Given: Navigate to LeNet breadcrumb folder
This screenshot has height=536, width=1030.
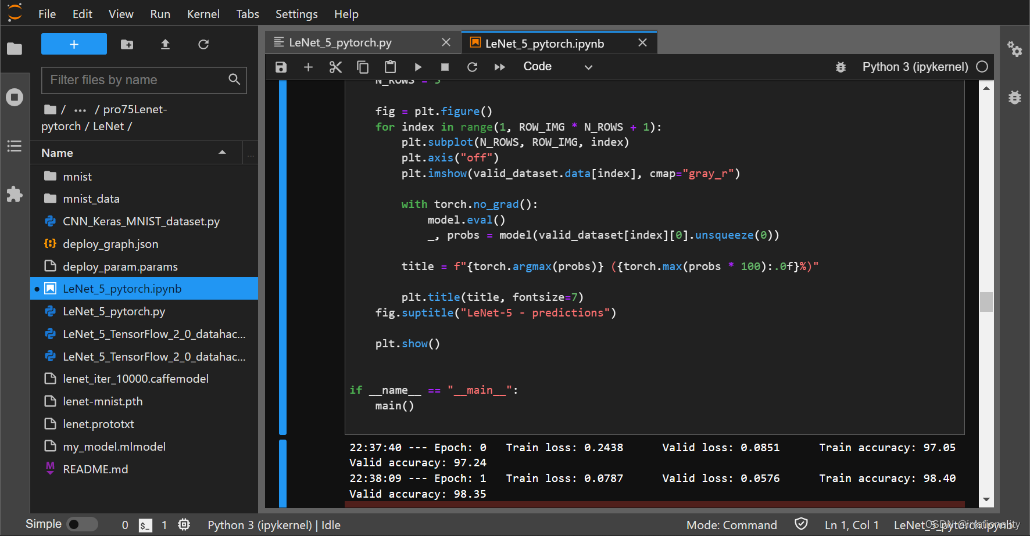Looking at the screenshot, I should tap(108, 126).
